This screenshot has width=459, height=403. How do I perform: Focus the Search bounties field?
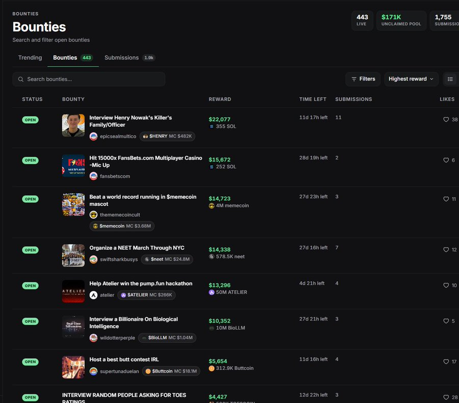click(x=89, y=79)
